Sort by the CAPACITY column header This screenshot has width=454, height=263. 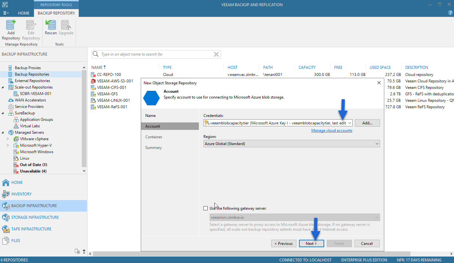[307, 68]
